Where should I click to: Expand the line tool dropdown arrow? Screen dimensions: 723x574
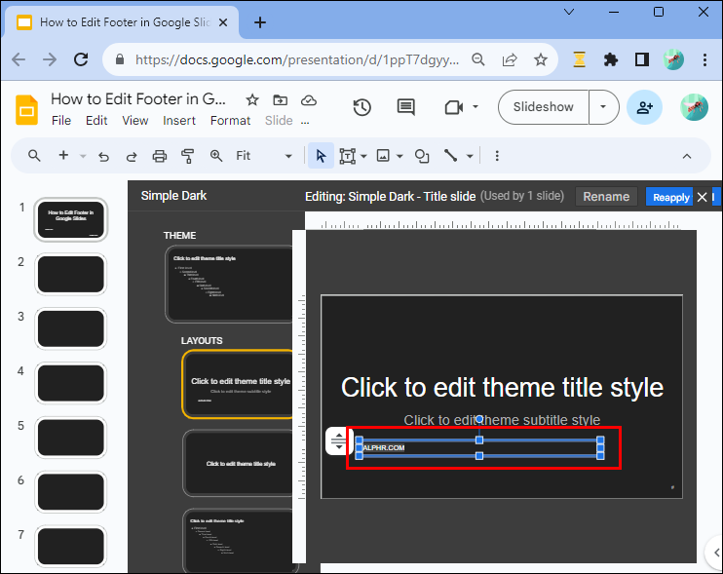pyautogui.click(x=470, y=156)
